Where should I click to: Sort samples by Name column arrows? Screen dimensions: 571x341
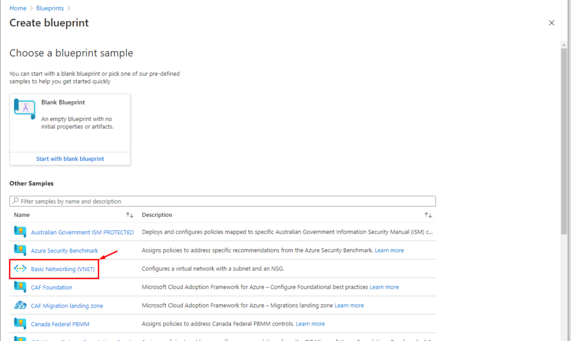[x=129, y=215]
